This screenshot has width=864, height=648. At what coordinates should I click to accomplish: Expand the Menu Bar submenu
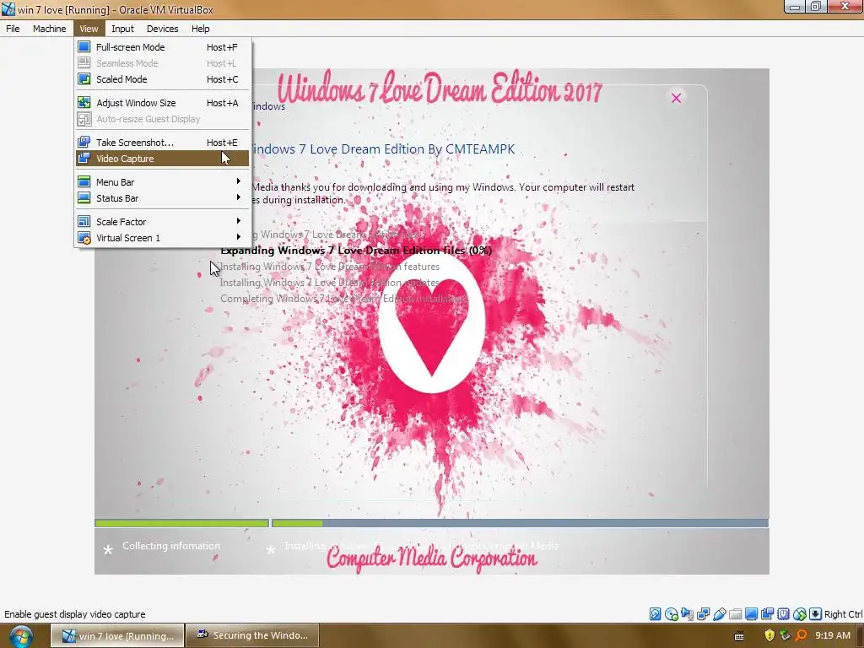(163, 182)
